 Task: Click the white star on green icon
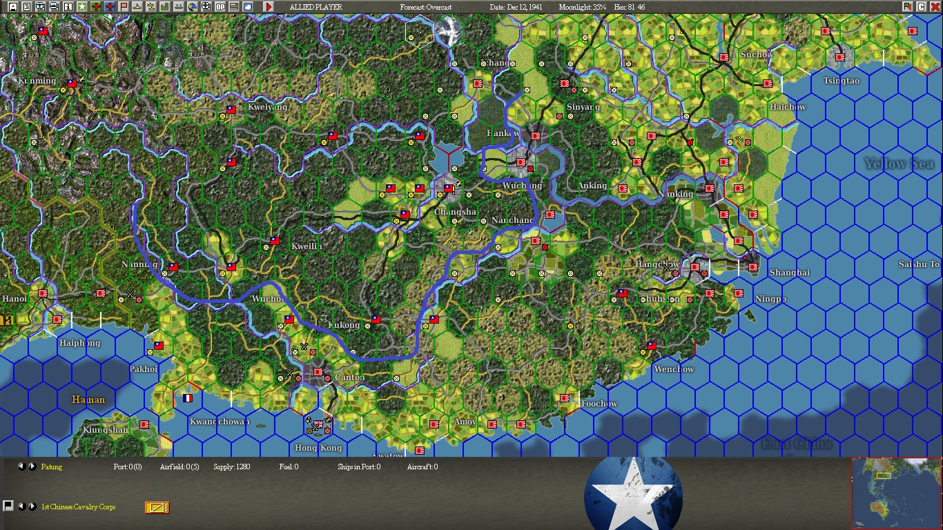pyautogui.click(x=81, y=7)
